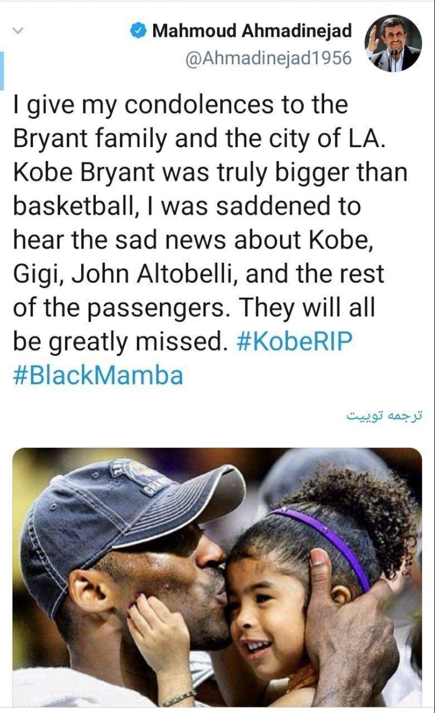
Task: Click the tweet's opening line about condolences
Action: tap(180, 105)
